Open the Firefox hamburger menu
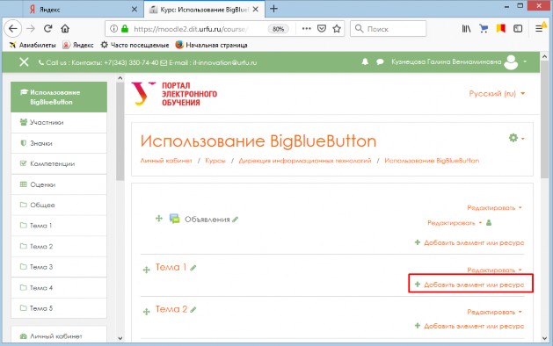Image resolution: width=553 pixels, height=346 pixels. [x=539, y=29]
